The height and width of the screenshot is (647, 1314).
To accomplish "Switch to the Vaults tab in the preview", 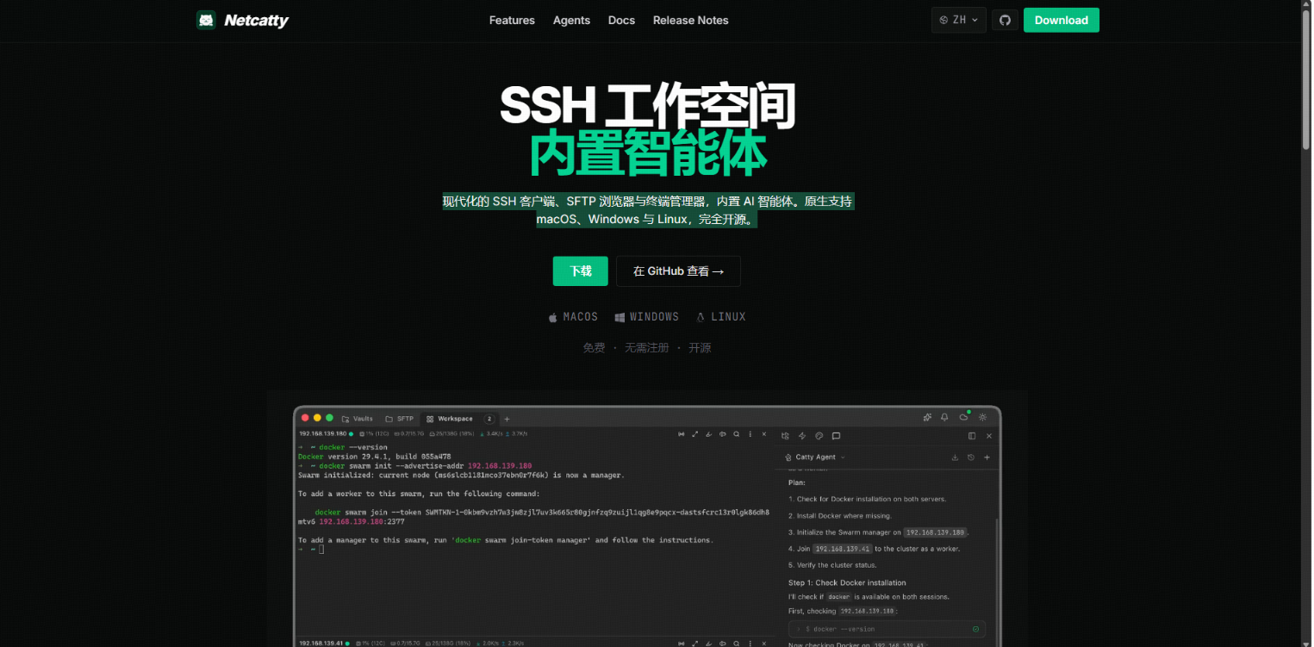I will [358, 419].
